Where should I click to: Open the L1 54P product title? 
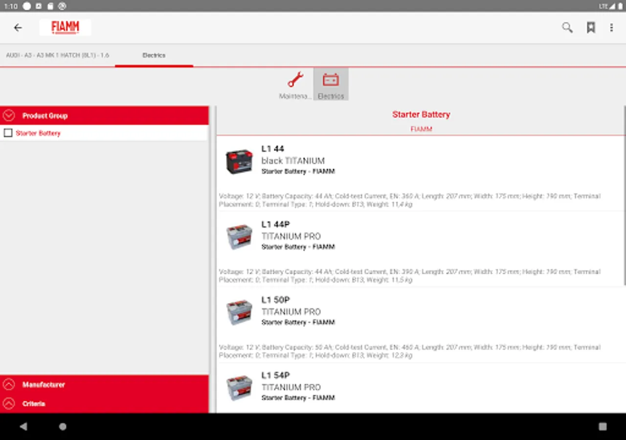point(275,375)
